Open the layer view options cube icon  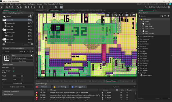pyautogui.click(x=134, y=15)
